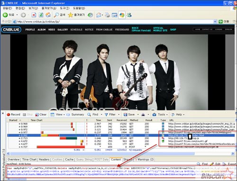237x181 pixels.
Task: Open the IE Home page icon
Action: click(48, 15)
